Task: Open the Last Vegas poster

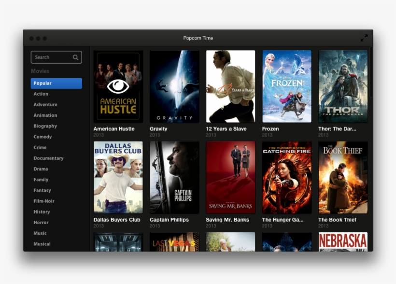Action: point(174,242)
